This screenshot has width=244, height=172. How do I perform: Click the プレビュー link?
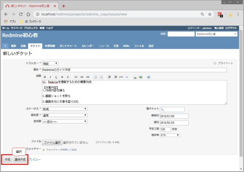[35, 159]
